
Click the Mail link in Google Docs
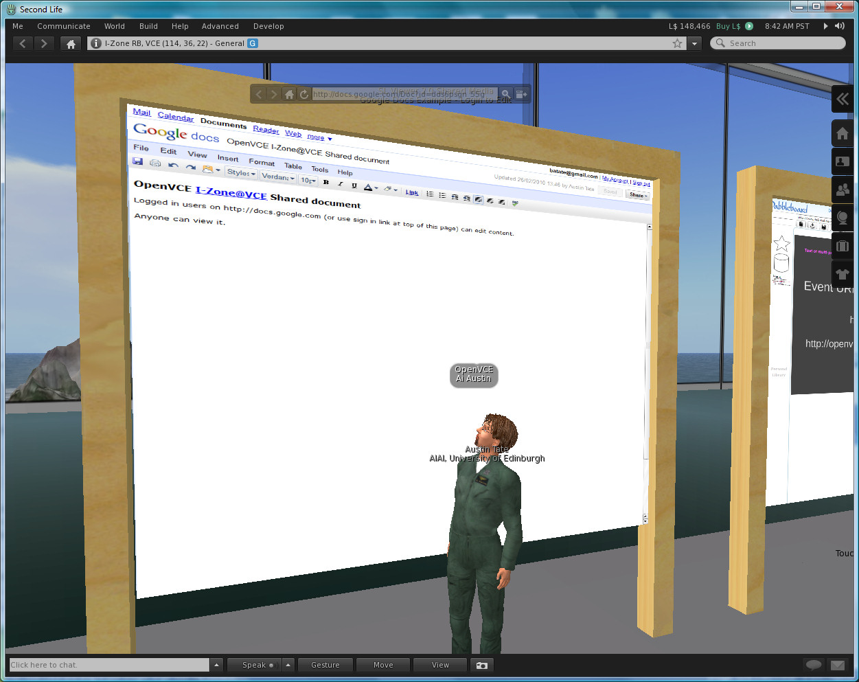pos(141,112)
